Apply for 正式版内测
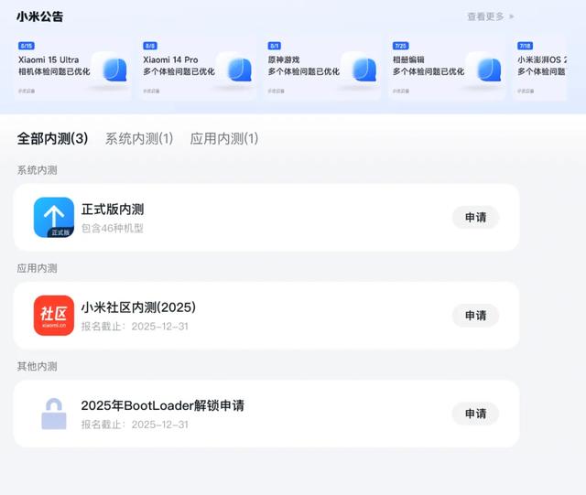The image size is (586, 495). coord(475,218)
